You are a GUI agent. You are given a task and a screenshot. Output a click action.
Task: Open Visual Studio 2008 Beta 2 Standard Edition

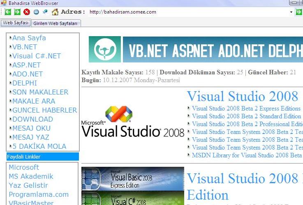pos(247,116)
